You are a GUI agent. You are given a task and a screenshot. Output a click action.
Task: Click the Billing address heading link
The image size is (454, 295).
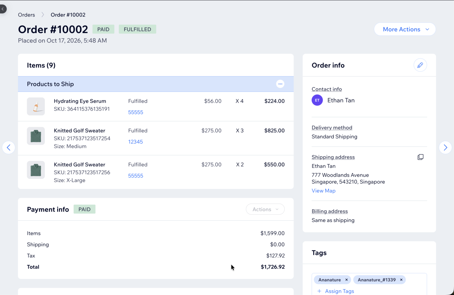(330, 211)
